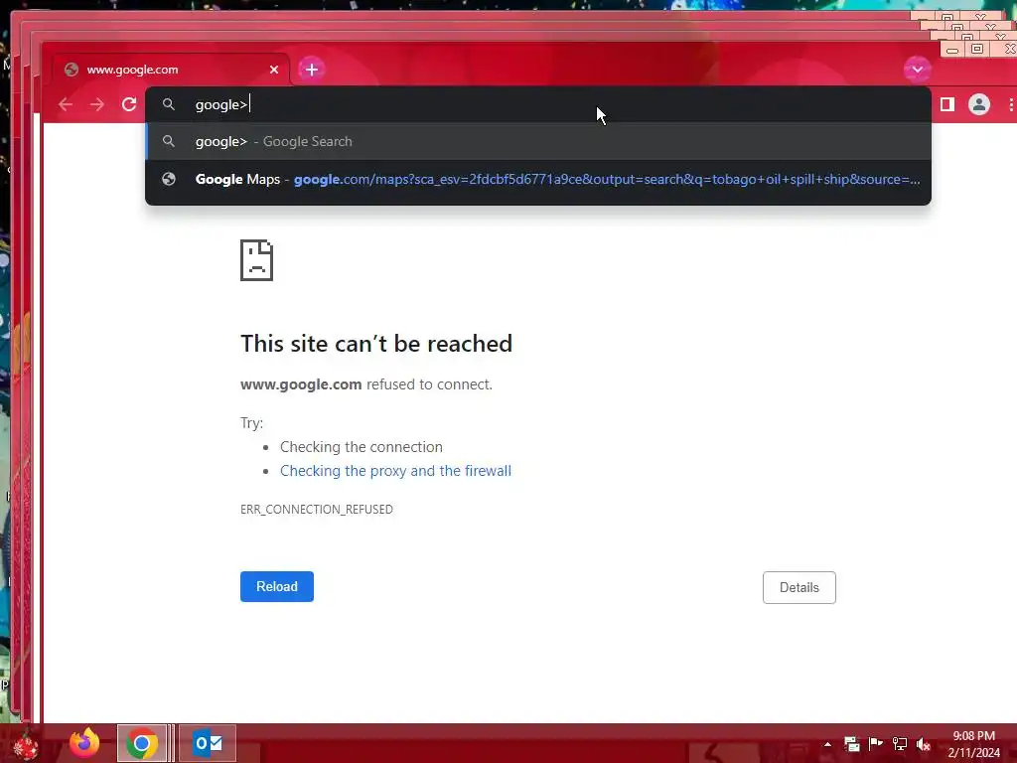Click the address bar containing google>

(538, 104)
